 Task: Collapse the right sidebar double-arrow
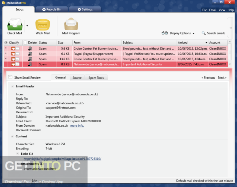click(231, 28)
